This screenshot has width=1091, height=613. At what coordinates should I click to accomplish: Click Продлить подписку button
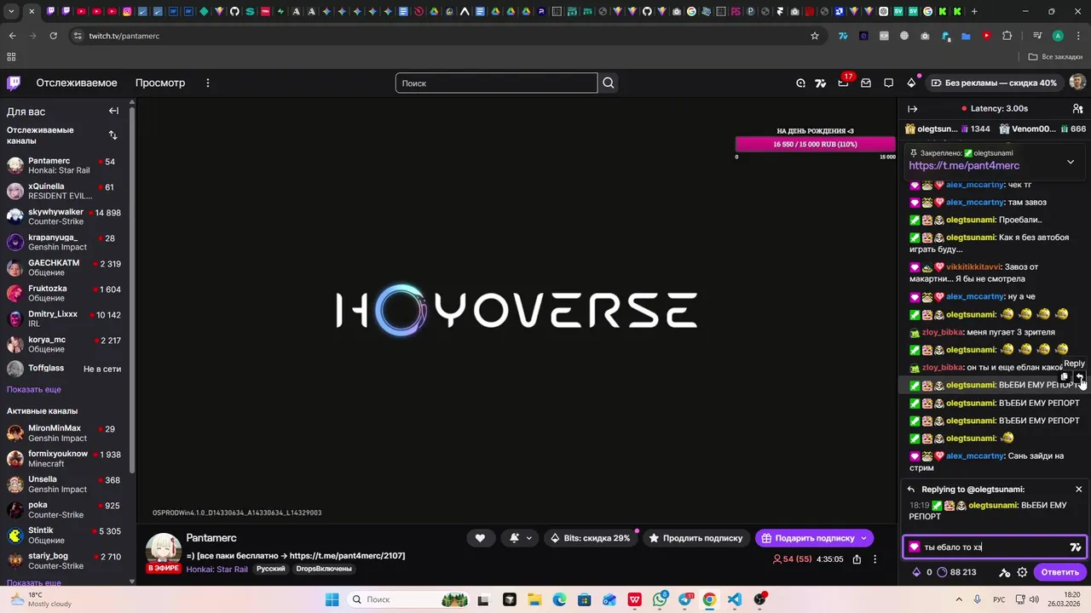tap(696, 538)
